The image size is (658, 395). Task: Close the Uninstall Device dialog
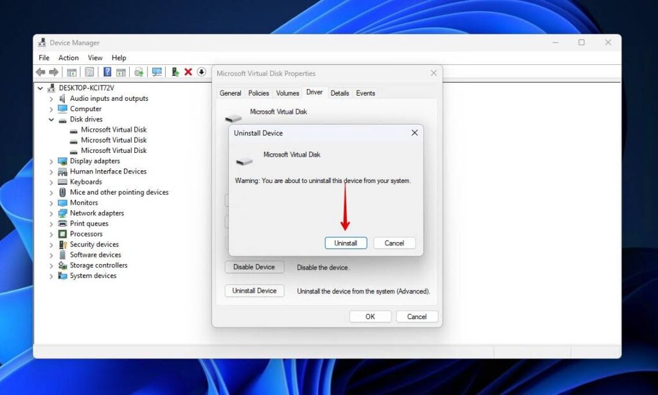pos(414,133)
